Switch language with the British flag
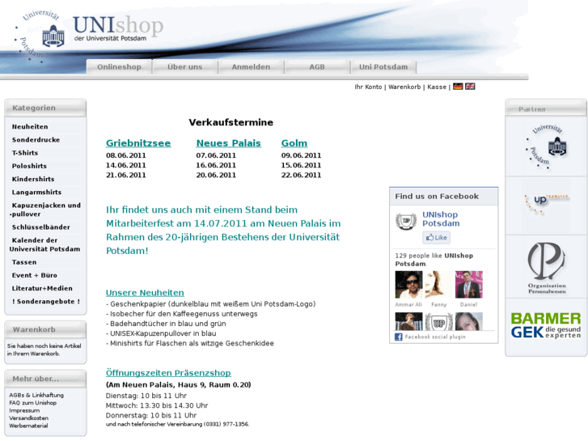The width and height of the screenshot is (588, 441). click(x=470, y=87)
